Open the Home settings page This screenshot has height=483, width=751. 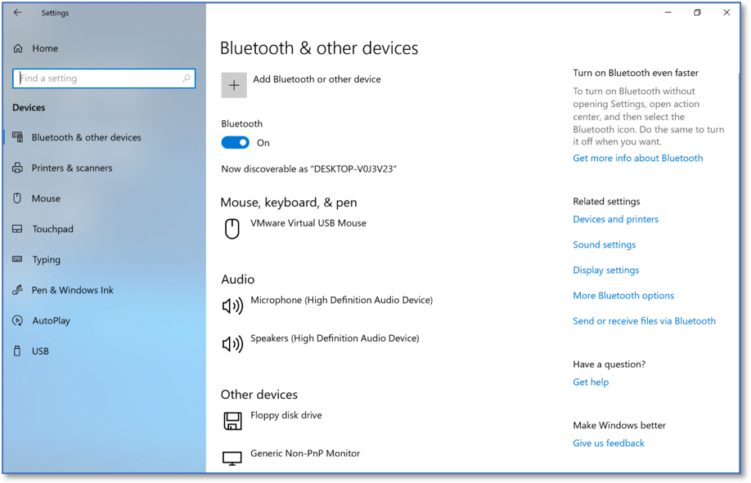coord(45,48)
